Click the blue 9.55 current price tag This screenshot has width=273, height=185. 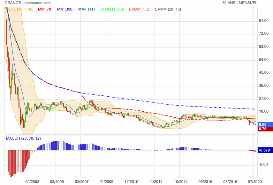(265, 124)
